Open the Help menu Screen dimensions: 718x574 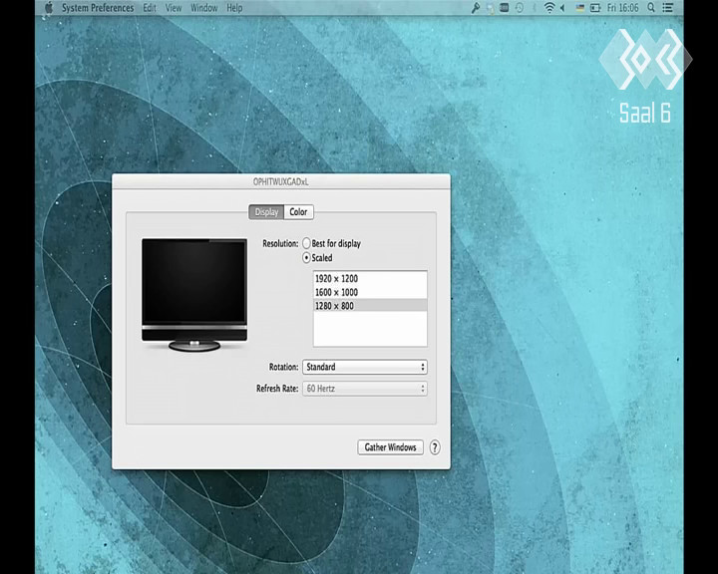coord(234,8)
